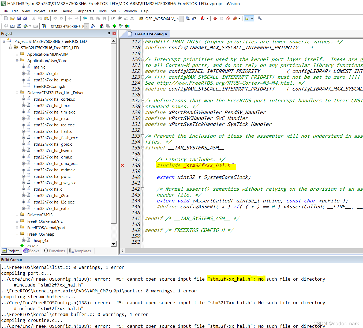Open the Project menu

pos(39,11)
